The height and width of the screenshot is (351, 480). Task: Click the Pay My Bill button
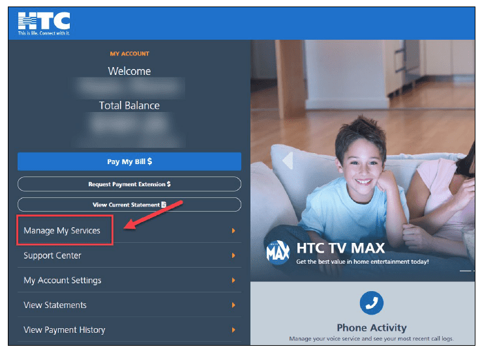point(129,161)
